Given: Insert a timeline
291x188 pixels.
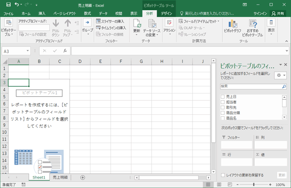Looking at the screenshot, I should click(111, 28).
